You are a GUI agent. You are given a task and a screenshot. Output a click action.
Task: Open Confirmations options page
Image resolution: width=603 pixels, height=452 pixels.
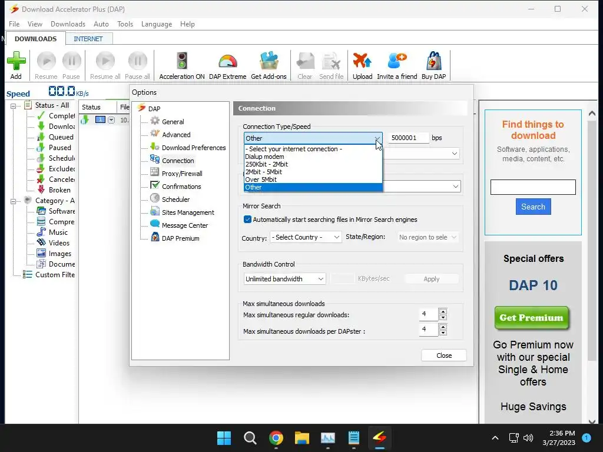pyautogui.click(x=181, y=187)
